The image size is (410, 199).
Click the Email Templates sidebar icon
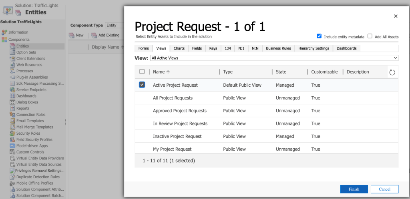13,121
